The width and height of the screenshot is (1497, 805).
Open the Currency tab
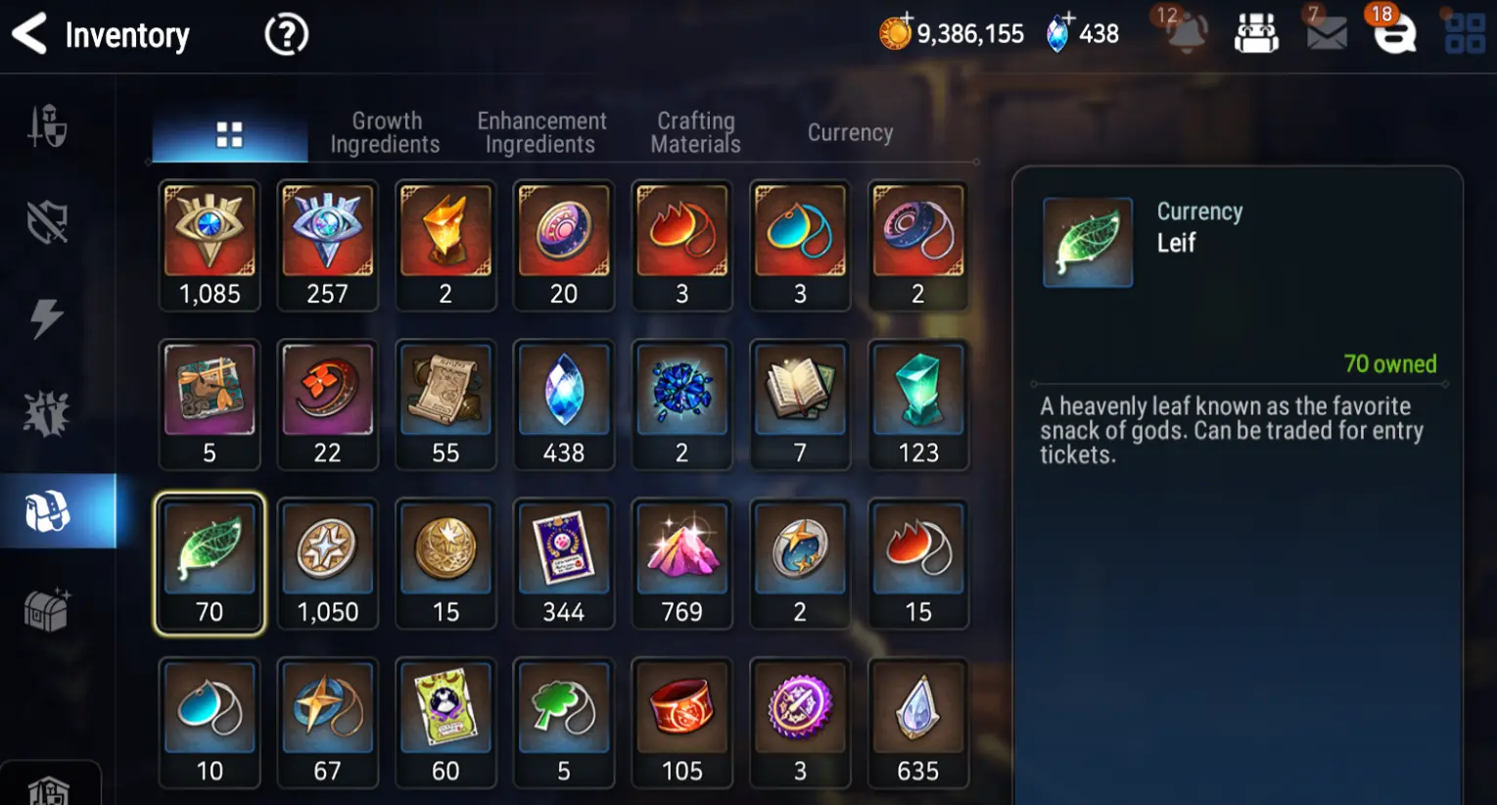point(850,132)
